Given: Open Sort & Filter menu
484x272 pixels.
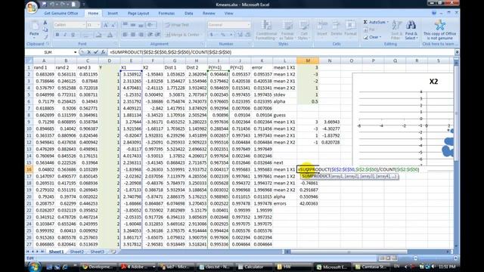Looking at the screenshot, I should tap(396, 30).
